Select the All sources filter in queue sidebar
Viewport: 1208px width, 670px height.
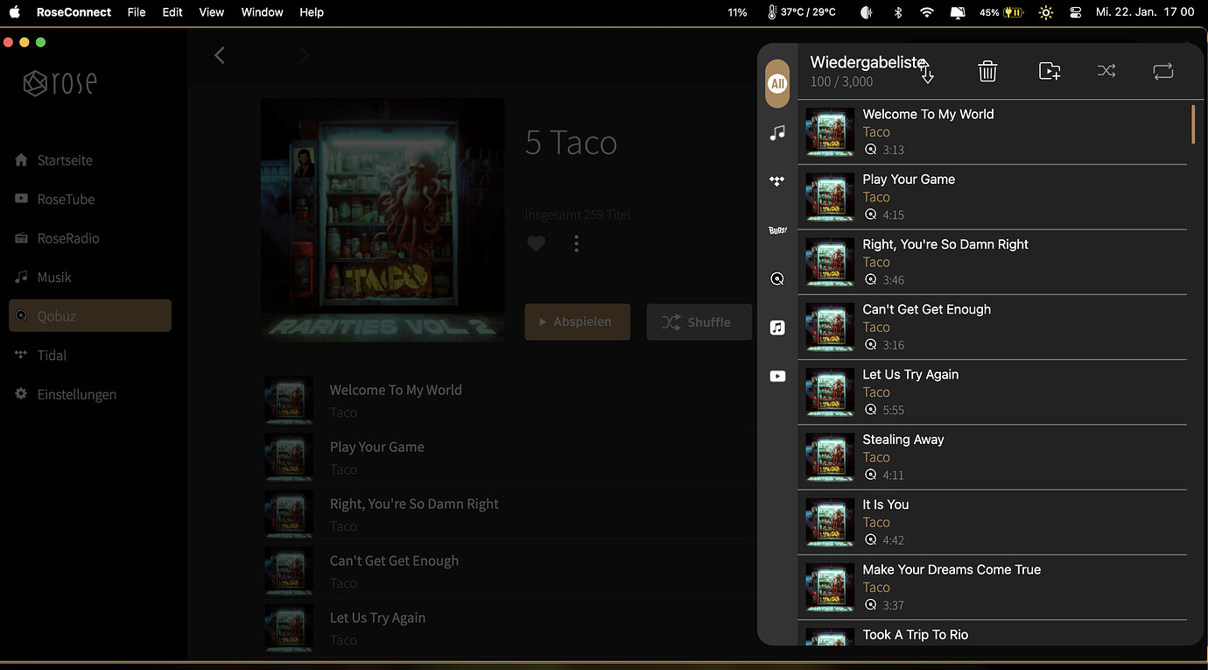(777, 84)
